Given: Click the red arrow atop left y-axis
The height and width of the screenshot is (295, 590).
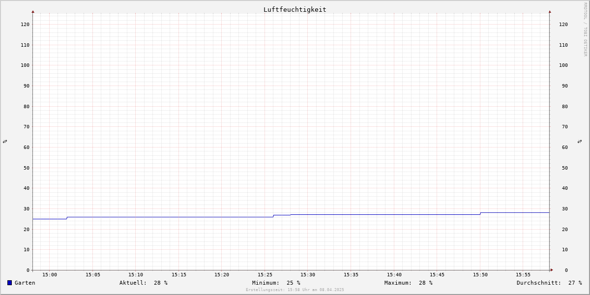Looking at the screenshot, I should coord(33,11).
